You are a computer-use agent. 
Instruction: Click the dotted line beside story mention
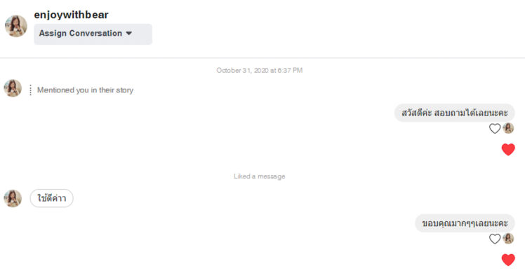30,90
